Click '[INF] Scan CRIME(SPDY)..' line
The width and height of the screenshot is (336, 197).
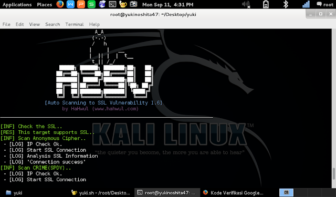click(36, 168)
